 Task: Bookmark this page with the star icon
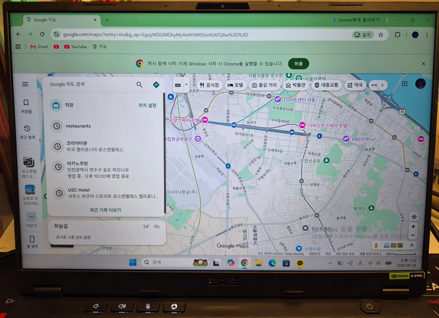pos(381,35)
